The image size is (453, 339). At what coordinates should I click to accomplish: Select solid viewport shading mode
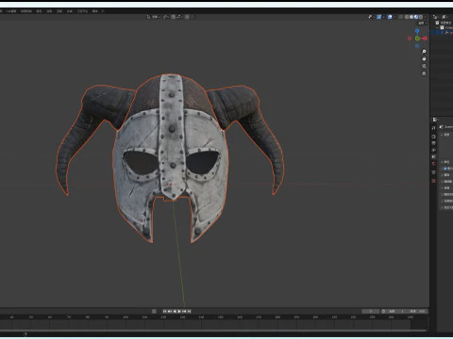tap(411, 17)
